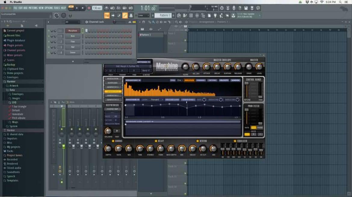The height and width of the screenshot is (197, 352).
Task: Click the stamp icon beside link tool
Action: pos(131,16)
